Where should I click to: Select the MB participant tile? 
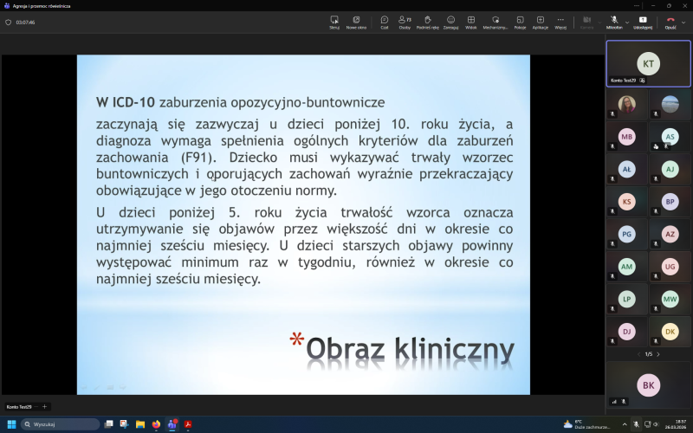pyautogui.click(x=626, y=136)
